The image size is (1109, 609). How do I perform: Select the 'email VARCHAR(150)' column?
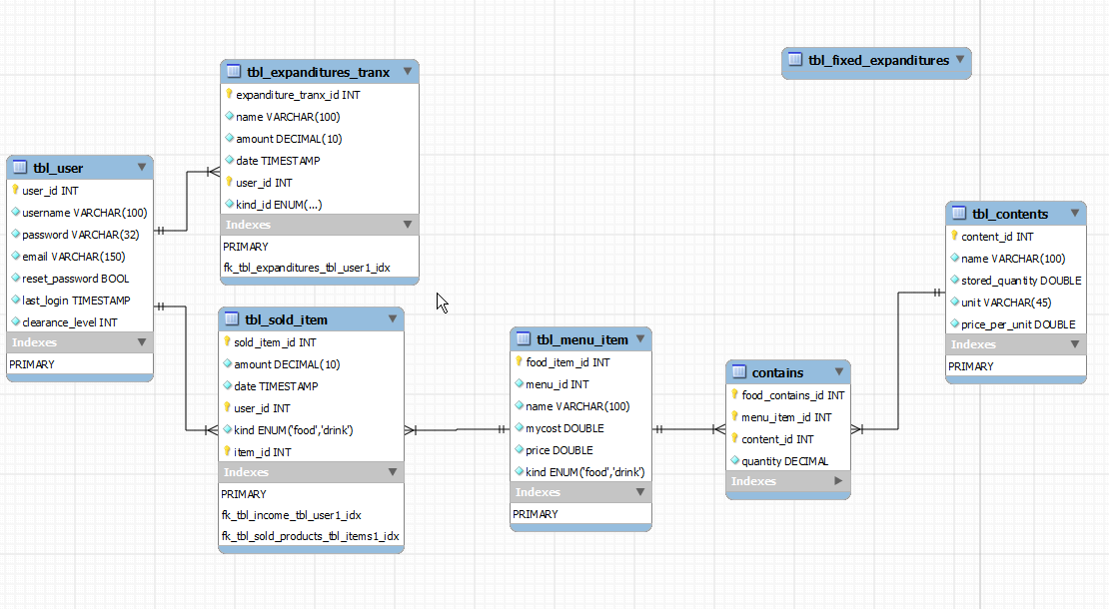(80, 256)
